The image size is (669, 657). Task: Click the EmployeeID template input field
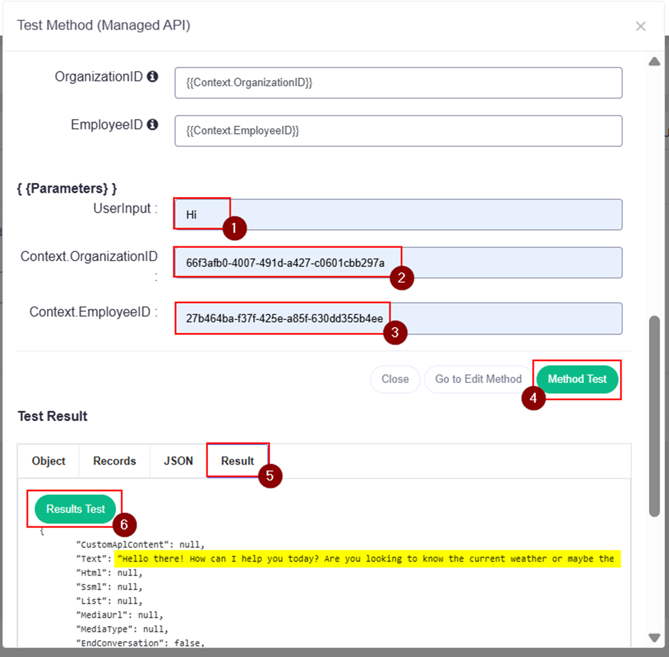398,131
